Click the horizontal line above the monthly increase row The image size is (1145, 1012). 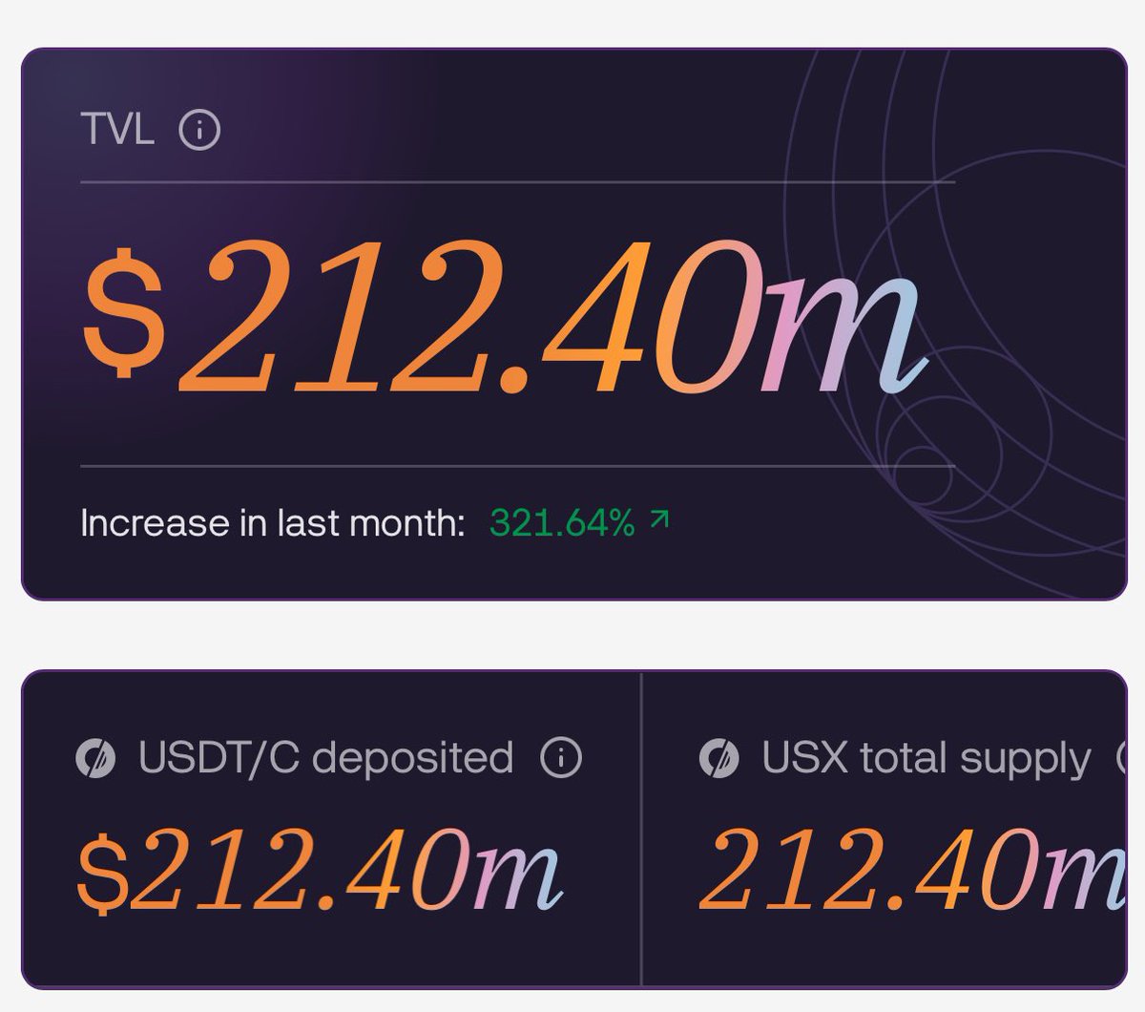[x=517, y=466]
